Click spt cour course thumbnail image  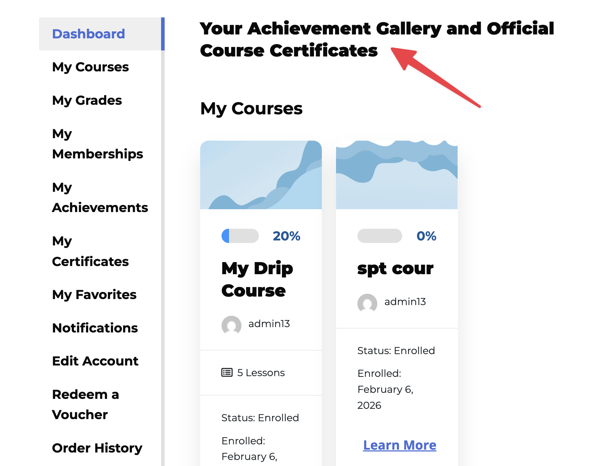396,175
